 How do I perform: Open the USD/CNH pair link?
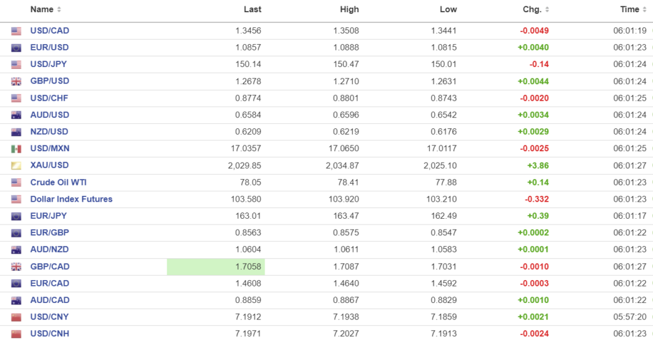point(50,334)
